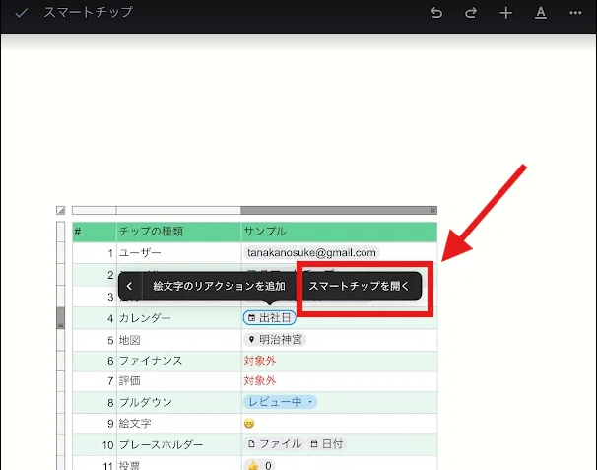Redo the last action

coord(471,13)
